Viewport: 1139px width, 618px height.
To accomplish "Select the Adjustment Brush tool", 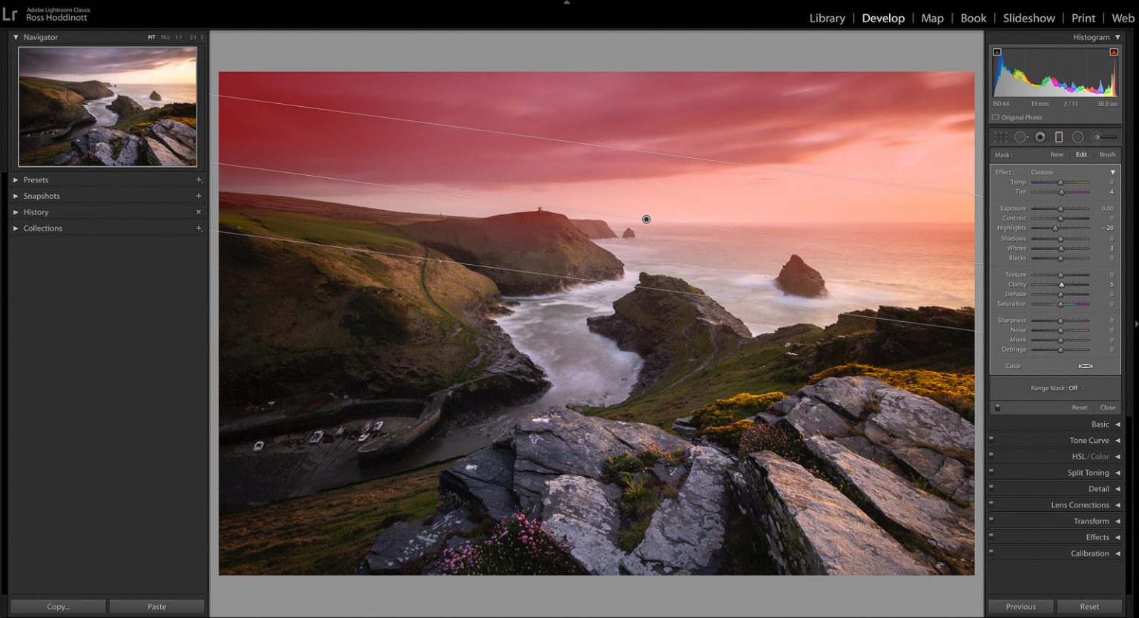I will pyautogui.click(x=1097, y=137).
